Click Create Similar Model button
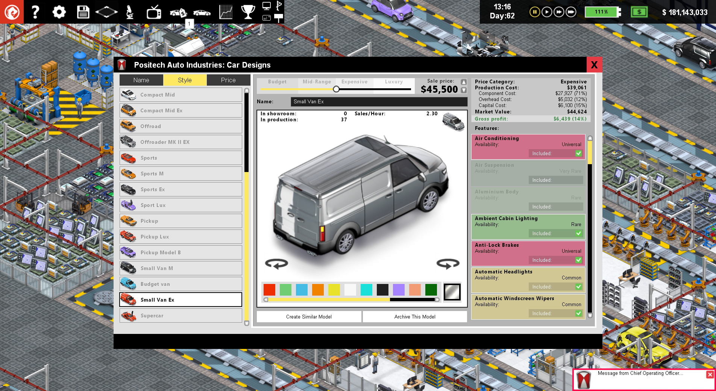716x391 pixels. 309,317
